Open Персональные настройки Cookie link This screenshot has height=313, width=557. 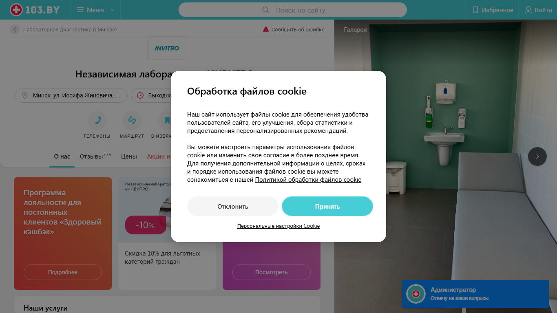(278, 226)
